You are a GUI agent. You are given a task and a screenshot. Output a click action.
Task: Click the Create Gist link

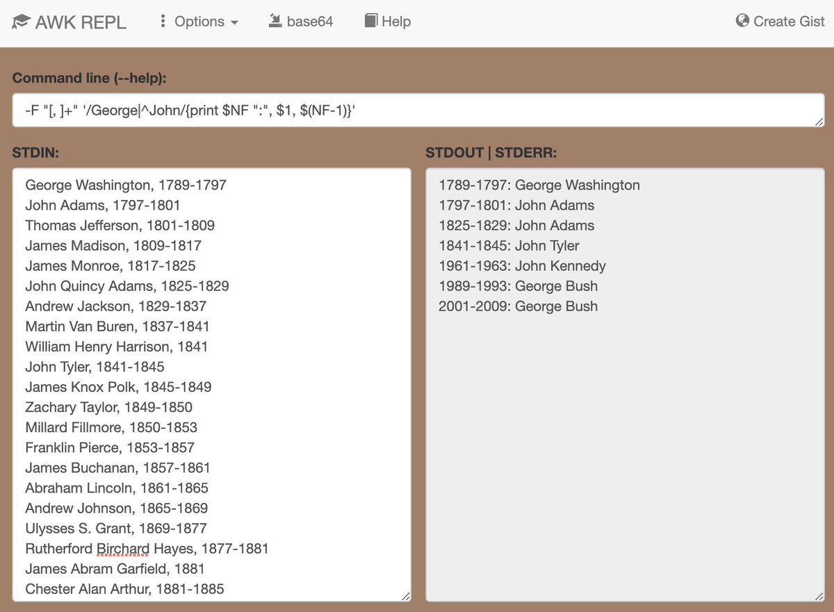(x=780, y=22)
